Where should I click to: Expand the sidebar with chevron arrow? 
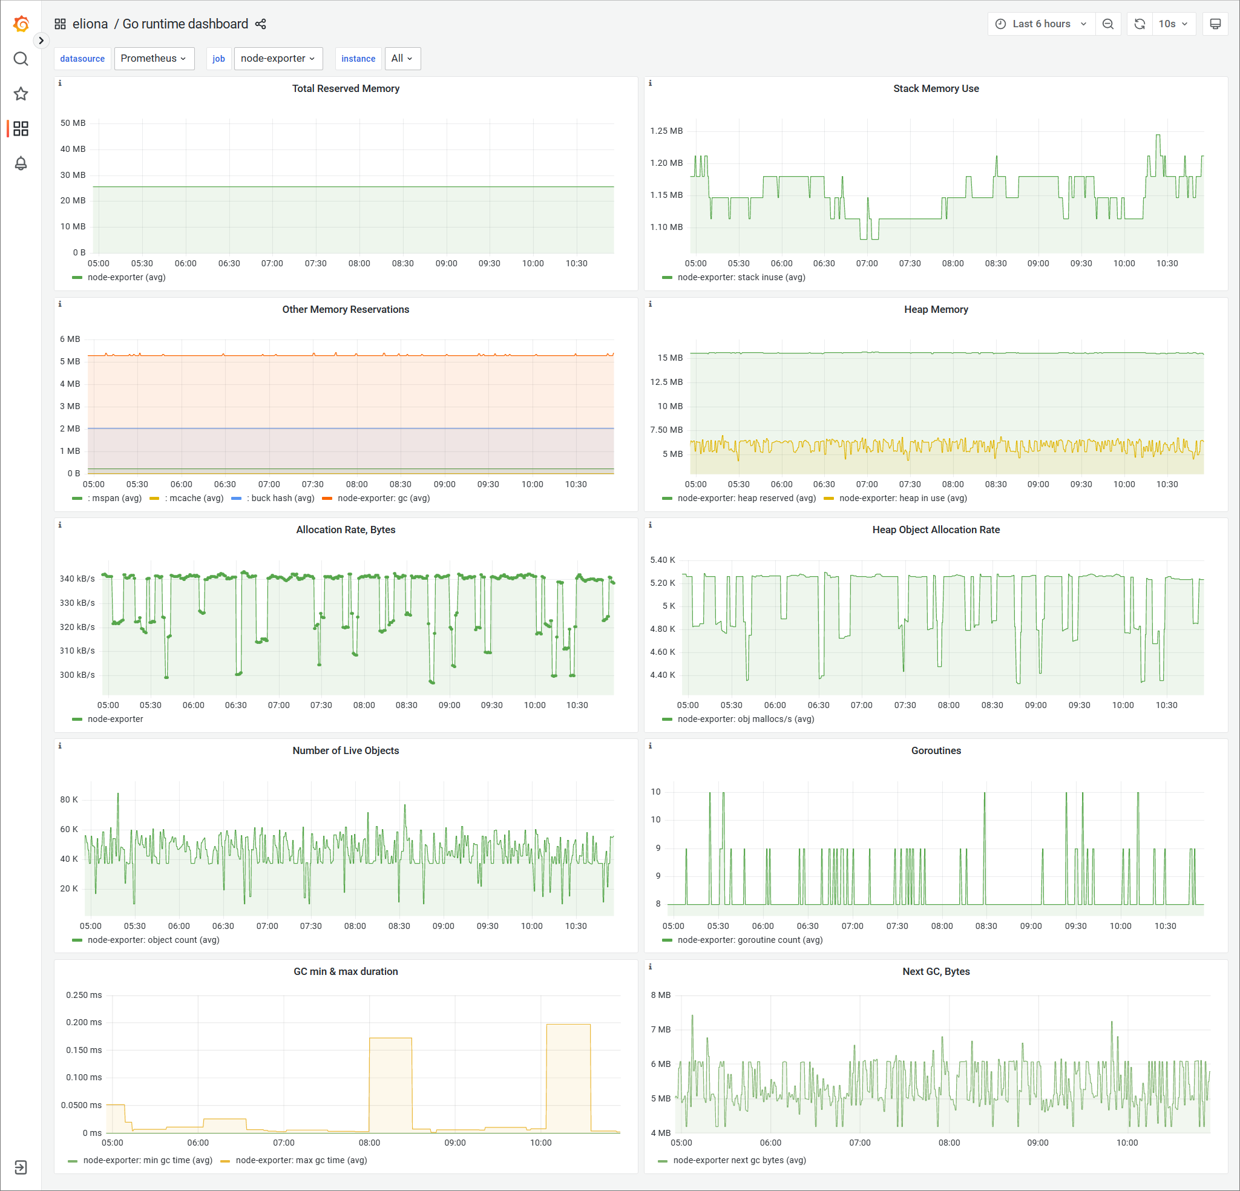[41, 41]
